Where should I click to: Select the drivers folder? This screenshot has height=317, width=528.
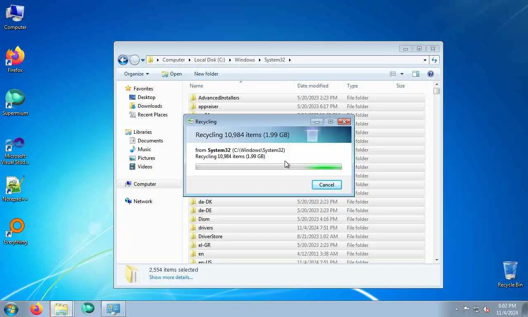click(x=306, y=228)
